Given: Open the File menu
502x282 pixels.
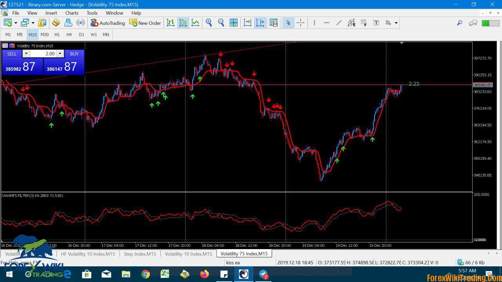Looking at the screenshot, I should coord(16,13).
